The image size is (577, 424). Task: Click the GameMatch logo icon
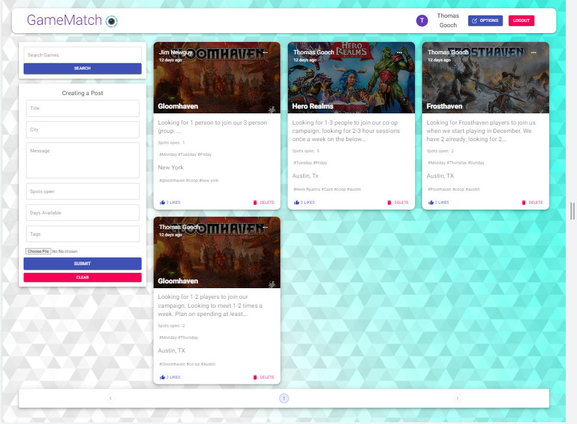coord(112,21)
